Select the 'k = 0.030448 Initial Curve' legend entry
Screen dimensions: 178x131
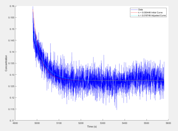tap(150, 12)
